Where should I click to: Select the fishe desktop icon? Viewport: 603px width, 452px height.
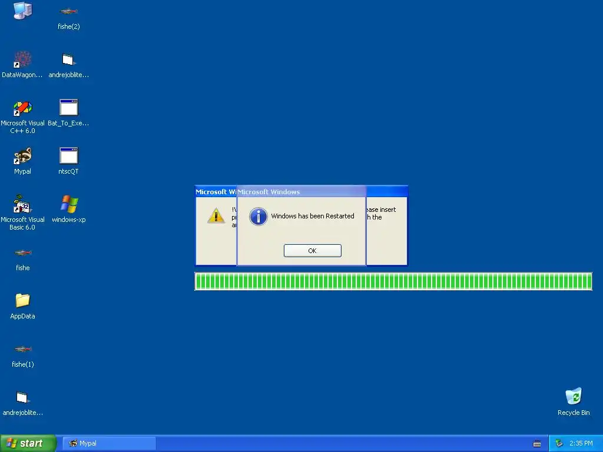coord(23,260)
